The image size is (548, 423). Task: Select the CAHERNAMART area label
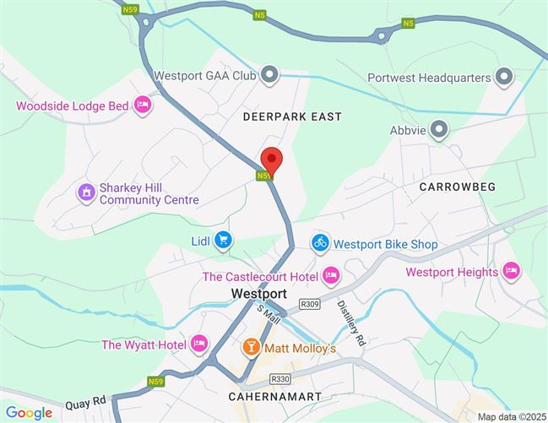point(275,397)
